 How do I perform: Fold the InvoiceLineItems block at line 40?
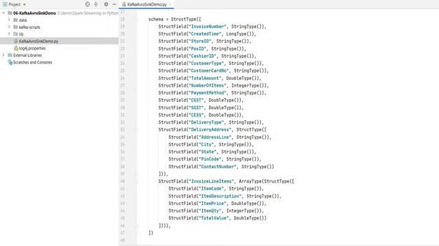click(x=136, y=181)
